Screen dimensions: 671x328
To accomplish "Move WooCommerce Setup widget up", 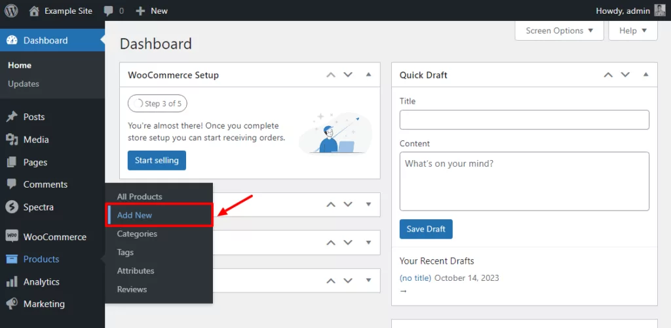I will (x=331, y=75).
